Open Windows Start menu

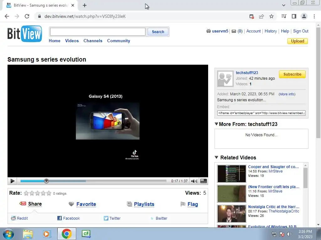pyautogui.click(x=8, y=234)
